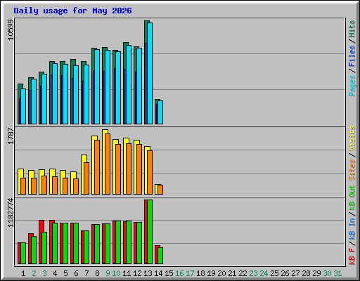
Task: Click day 13 on the x-axis
Action: (x=148, y=273)
